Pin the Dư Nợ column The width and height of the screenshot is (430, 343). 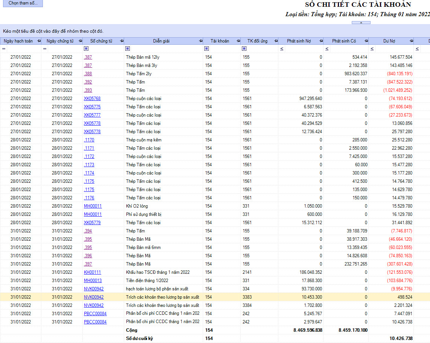click(411, 41)
